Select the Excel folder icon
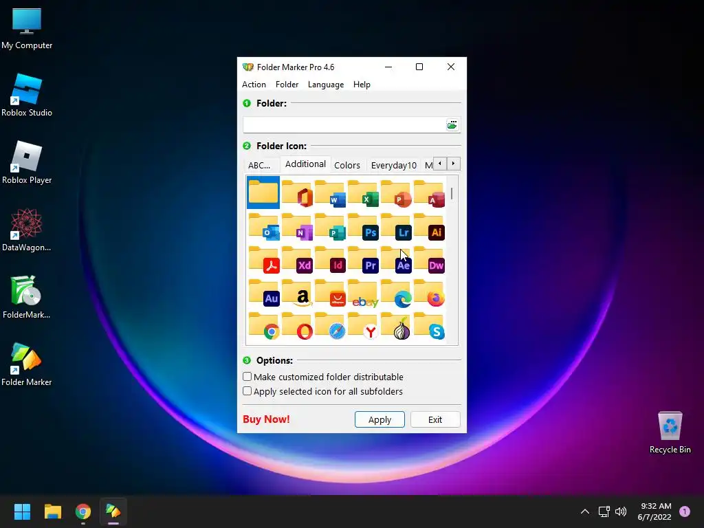 pos(363,193)
